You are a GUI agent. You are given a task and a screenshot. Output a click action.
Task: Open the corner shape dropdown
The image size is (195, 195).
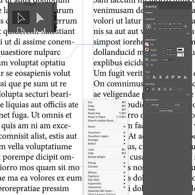186,55
